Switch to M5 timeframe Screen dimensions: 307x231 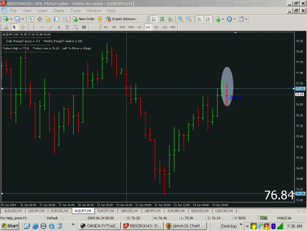coord(114,27)
